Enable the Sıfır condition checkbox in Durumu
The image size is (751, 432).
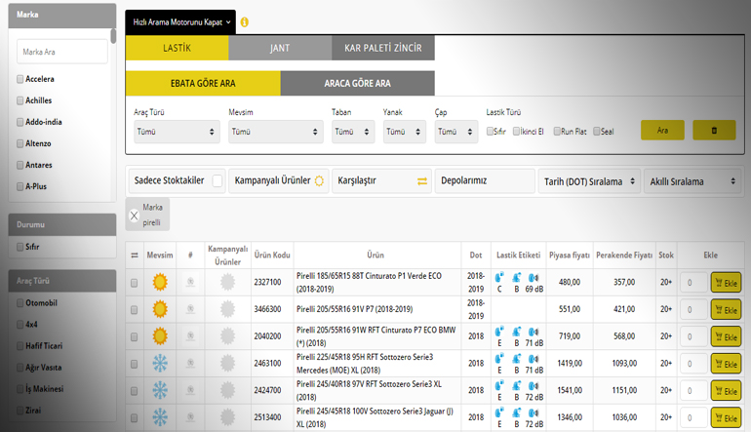20,247
